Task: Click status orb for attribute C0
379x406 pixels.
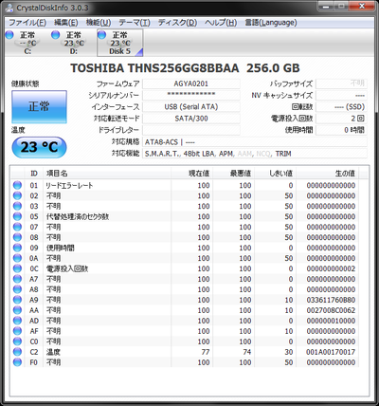Action: pyautogui.click(x=17, y=341)
